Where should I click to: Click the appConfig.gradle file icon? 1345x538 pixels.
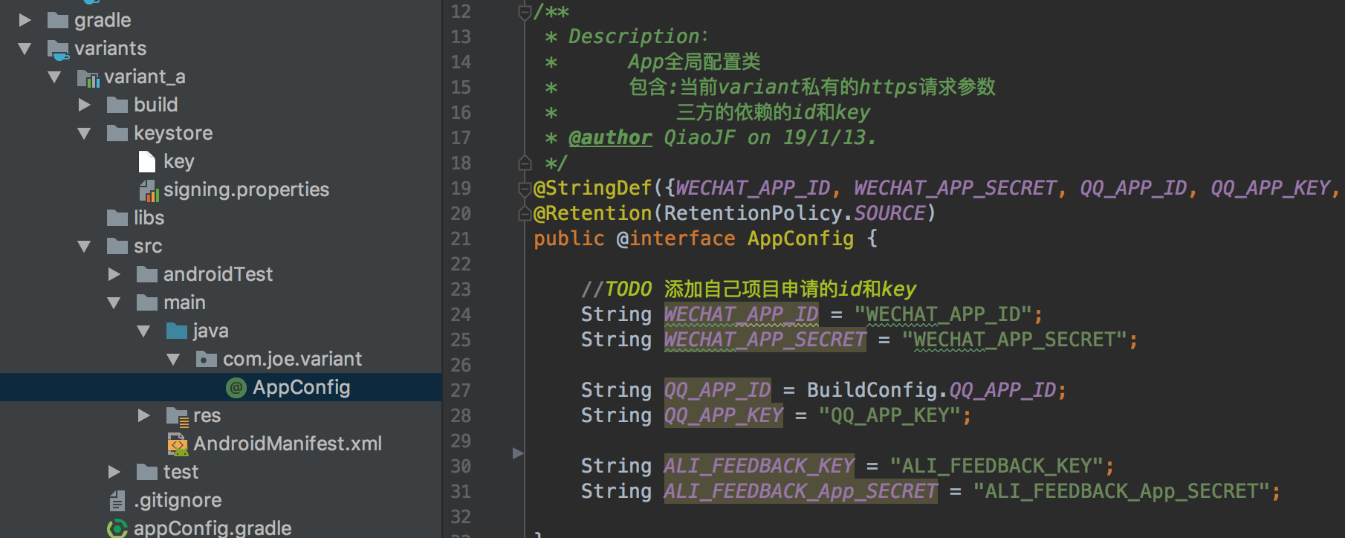point(117,528)
